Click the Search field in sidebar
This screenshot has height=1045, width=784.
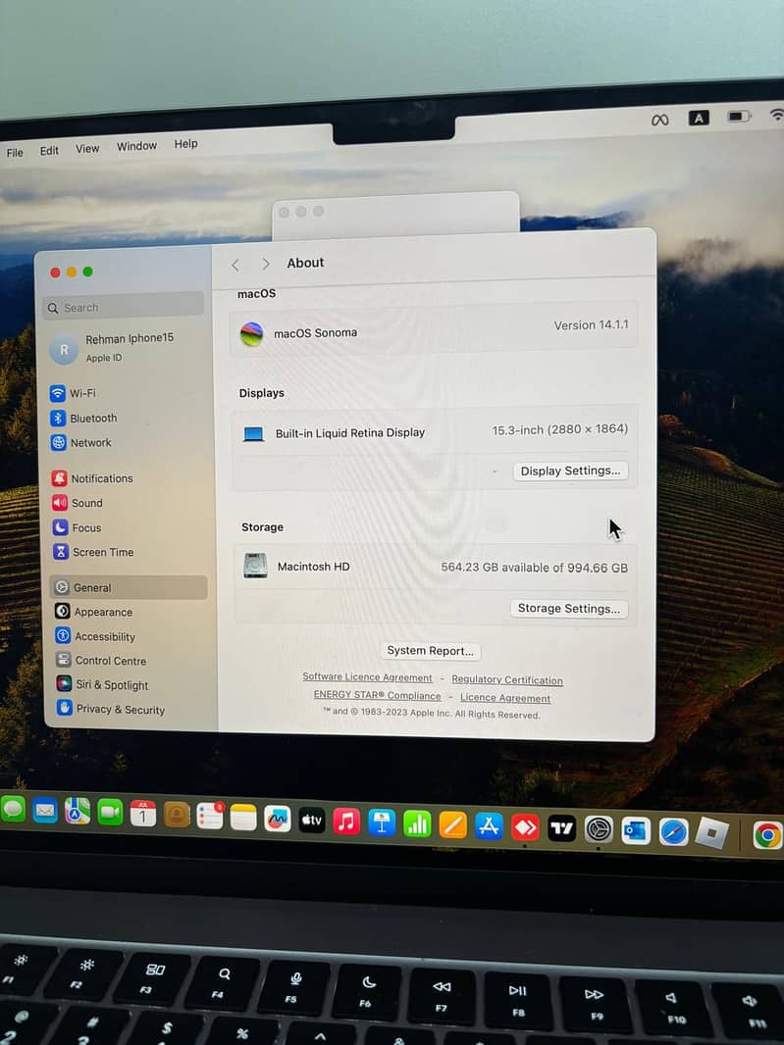(124, 307)
